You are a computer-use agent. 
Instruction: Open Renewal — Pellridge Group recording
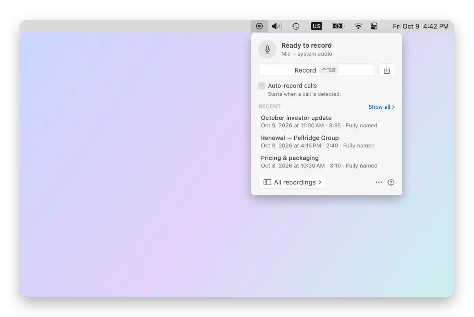(x=327, y=142)
